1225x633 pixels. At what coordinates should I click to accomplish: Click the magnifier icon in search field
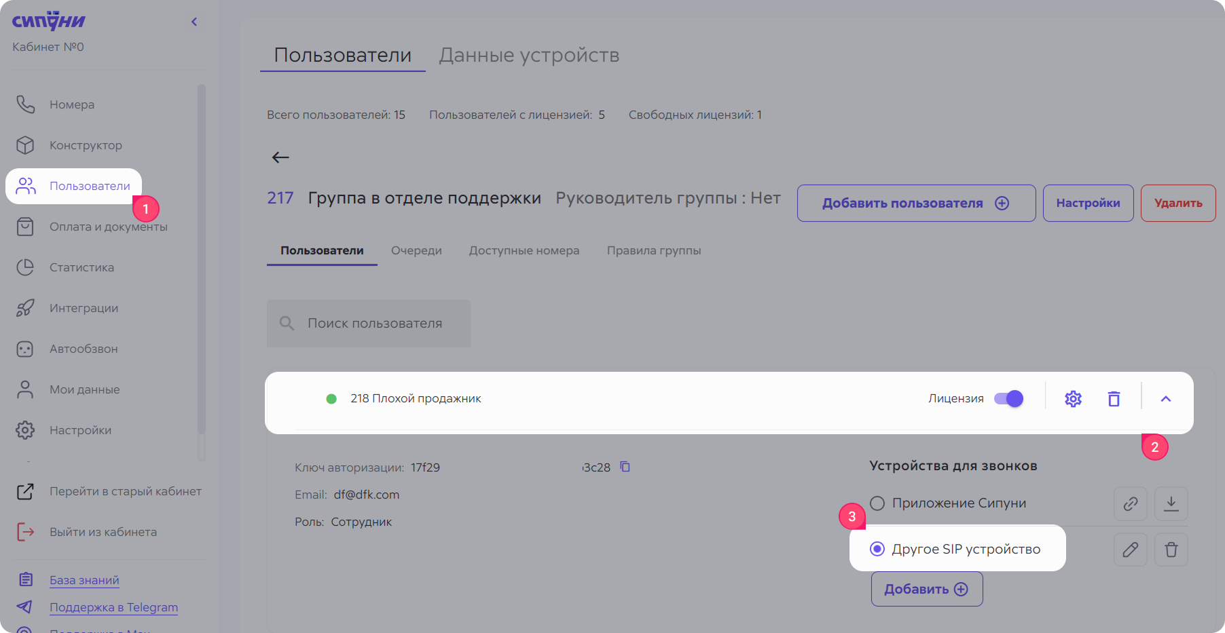(287, 324)
